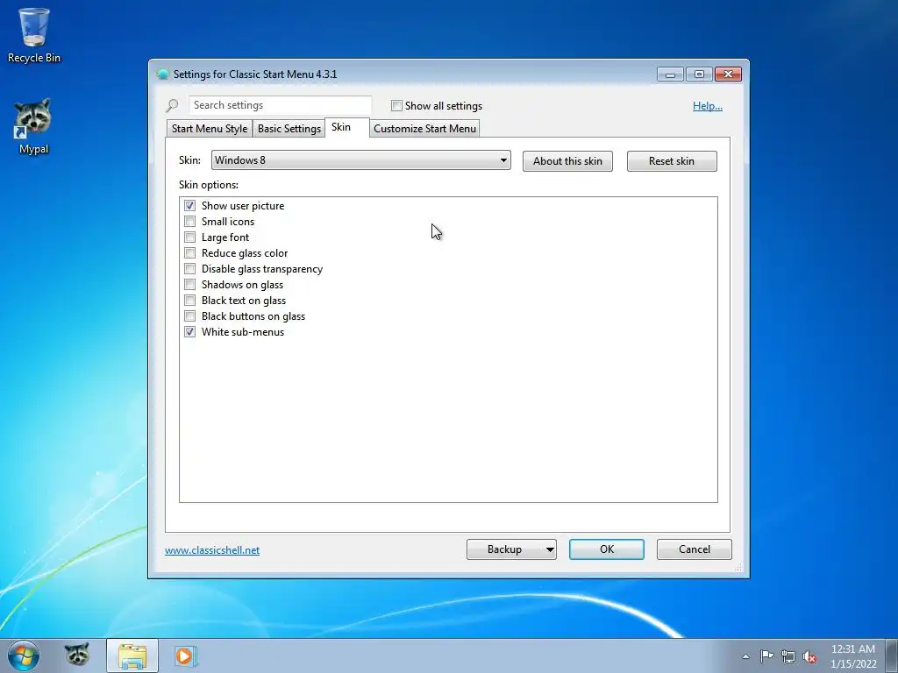Screen dimensions: 898x673
Task: Toggle Black text on glass
Action: (189, 301)
